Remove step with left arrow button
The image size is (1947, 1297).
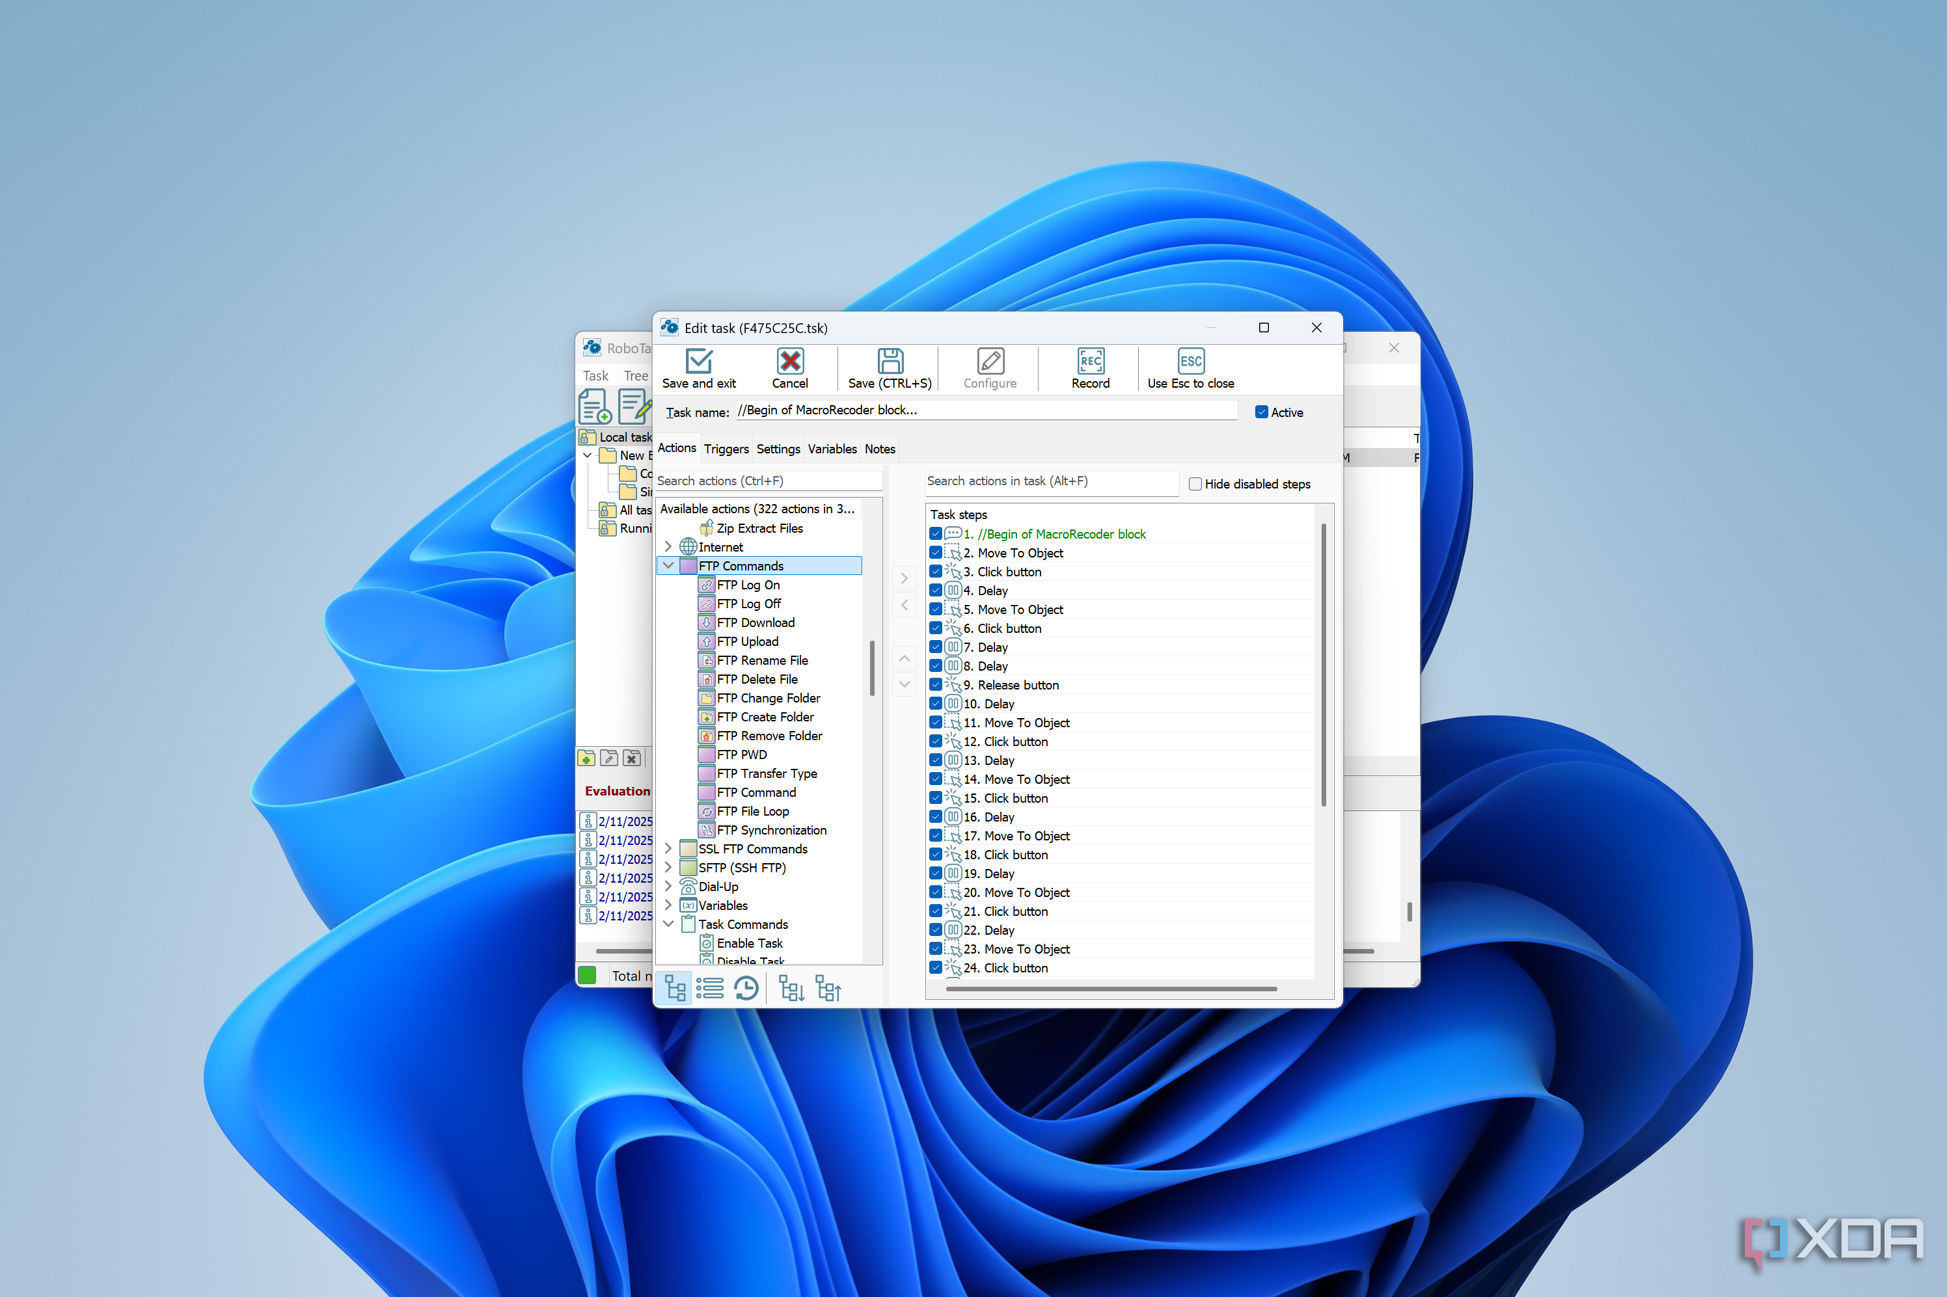point(905,605)
